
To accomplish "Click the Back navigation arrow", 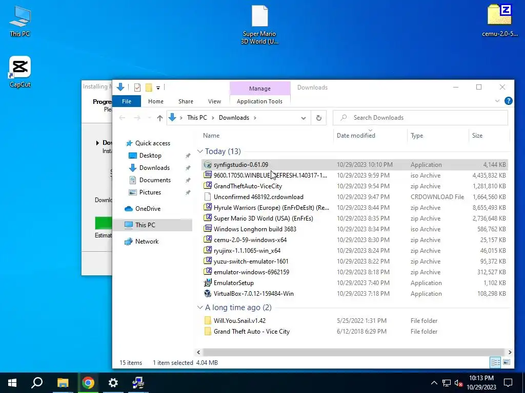I will [122, 118].
